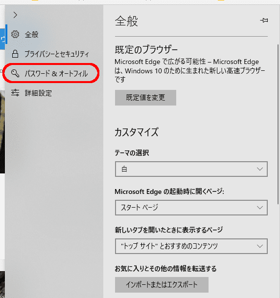Click the インポートまたはエクスポート button
Image resolution: width=280 pixels, height=298 pixels.
pos(162,285)
